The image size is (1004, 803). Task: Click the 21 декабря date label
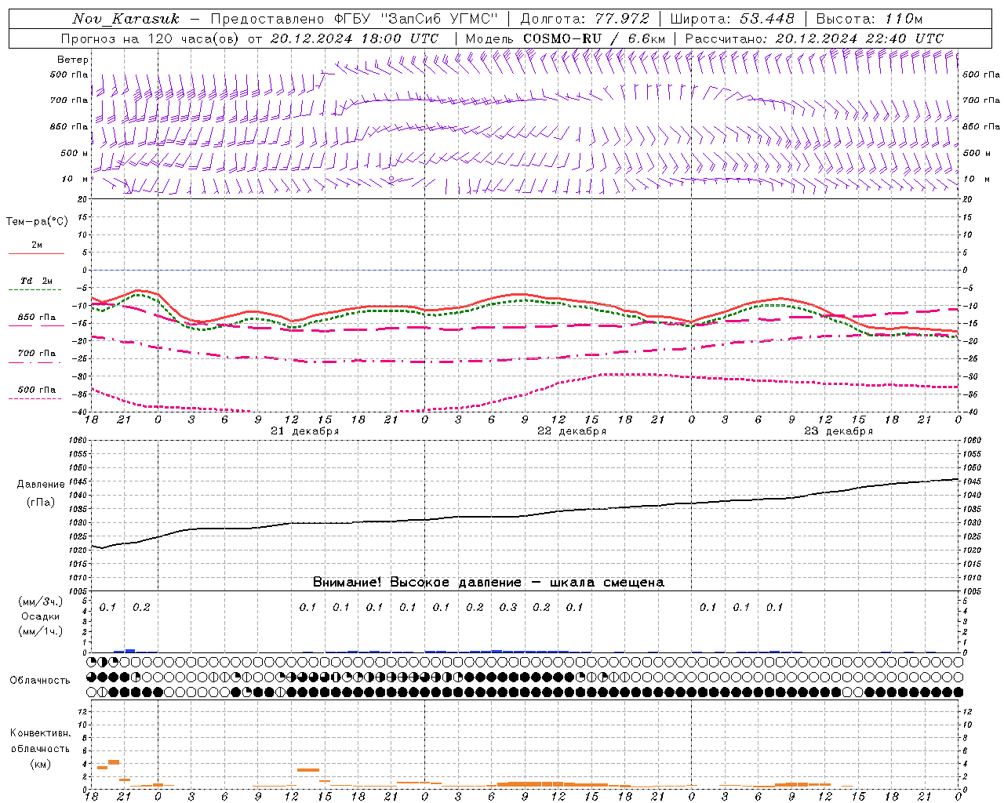[x=305, y=431]
